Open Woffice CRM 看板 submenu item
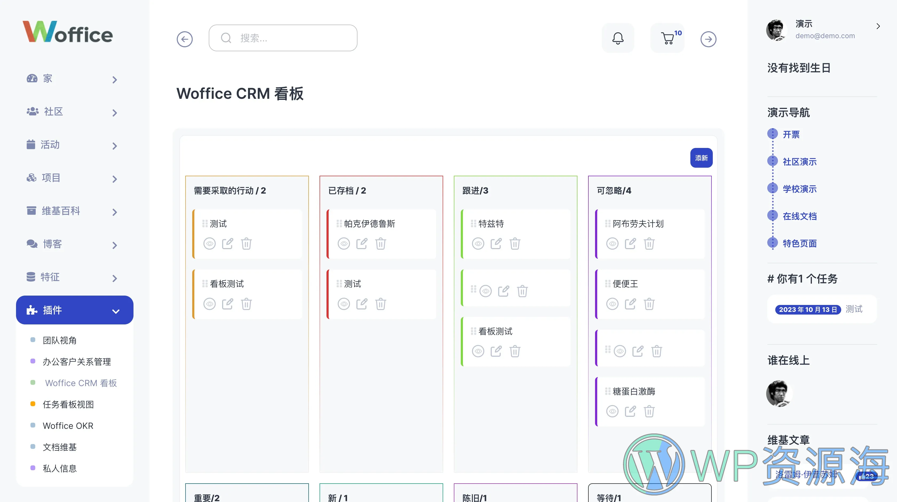Screen dimensions: 897x502 click(x=81, y=383)
